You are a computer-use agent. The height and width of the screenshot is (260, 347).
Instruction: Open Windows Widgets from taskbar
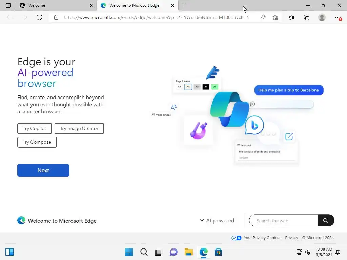[x=9, y=252]
